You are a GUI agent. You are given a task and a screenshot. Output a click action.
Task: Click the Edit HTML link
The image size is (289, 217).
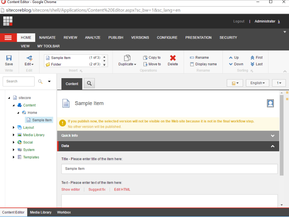[x=122, y=190]
